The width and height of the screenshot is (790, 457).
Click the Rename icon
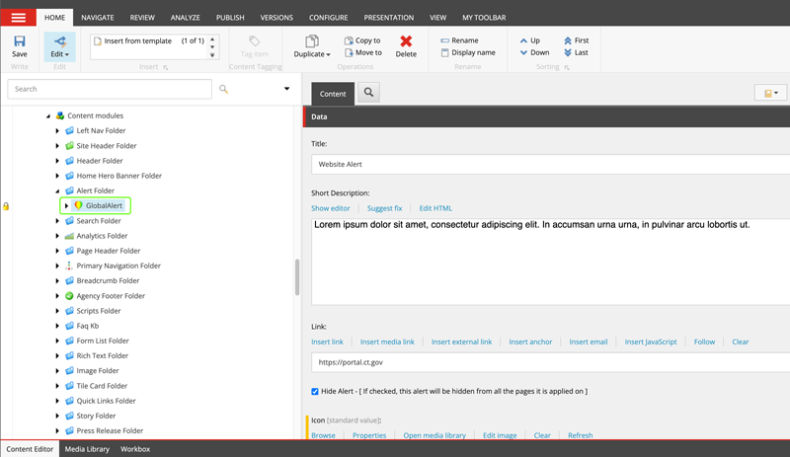point(445,40)
